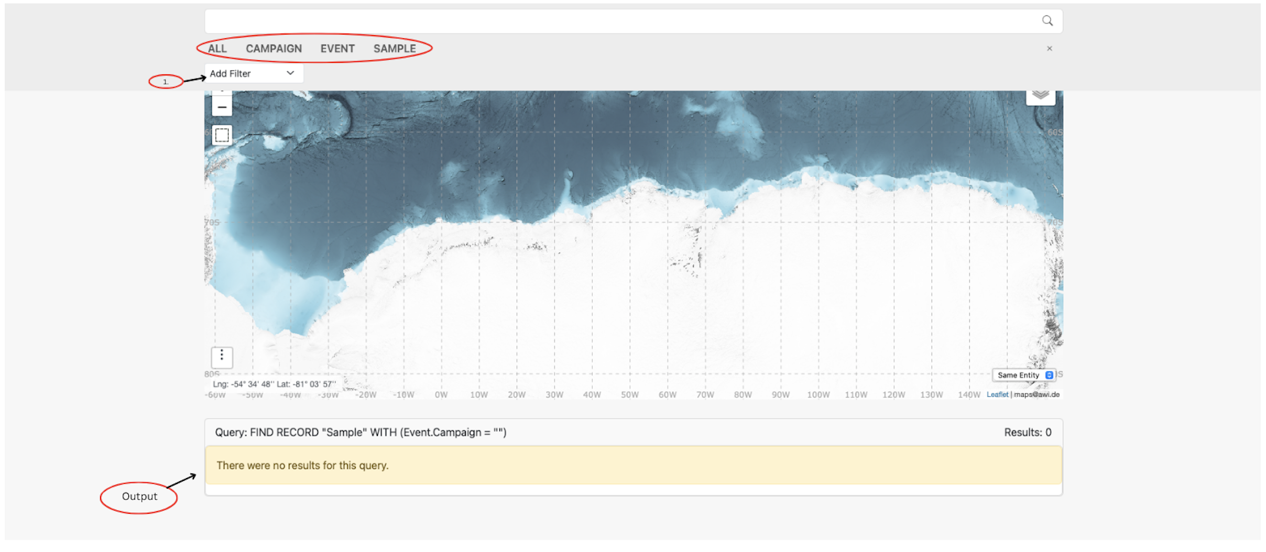Click the no results warning message
The height and width of the screenshot is (552, 1266).
click(302, 465)
